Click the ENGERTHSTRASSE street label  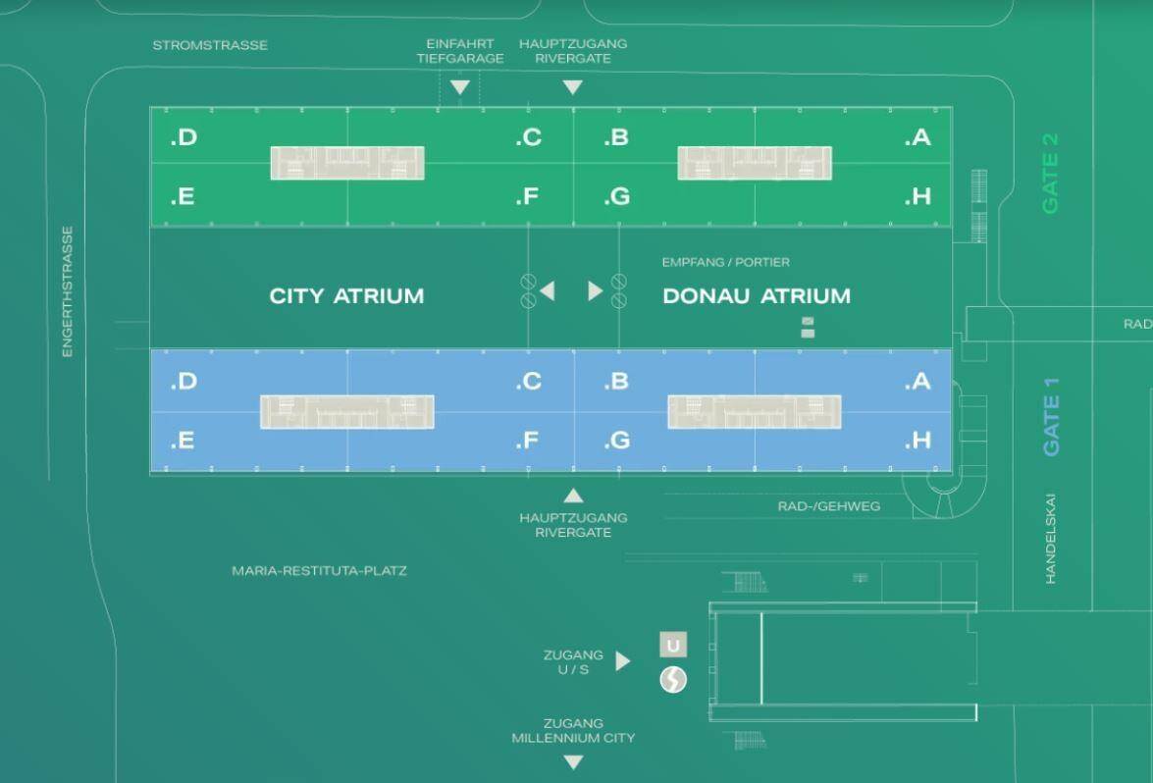point(67,291)
